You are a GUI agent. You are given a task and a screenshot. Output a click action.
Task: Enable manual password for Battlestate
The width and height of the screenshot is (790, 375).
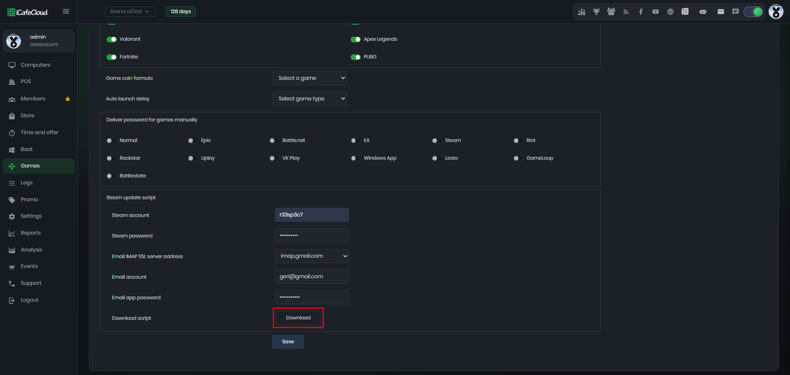tap(111, 176)
